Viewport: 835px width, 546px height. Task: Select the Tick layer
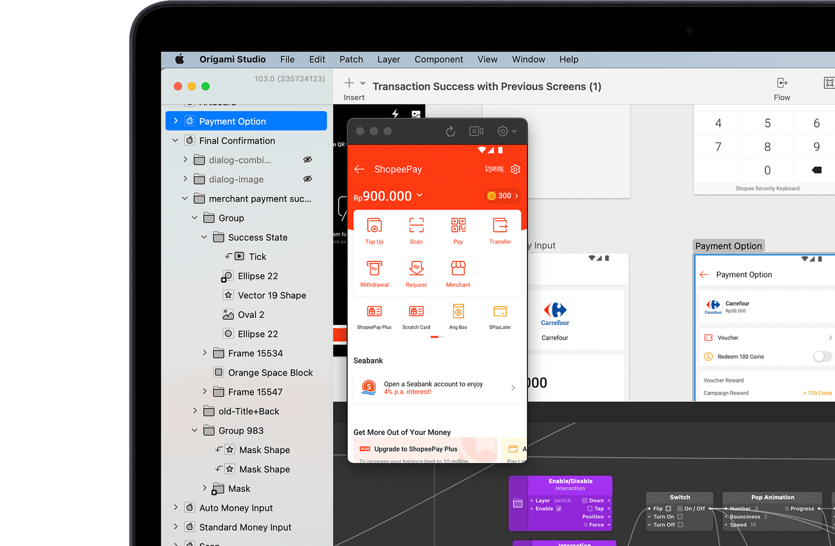(257, 256)
